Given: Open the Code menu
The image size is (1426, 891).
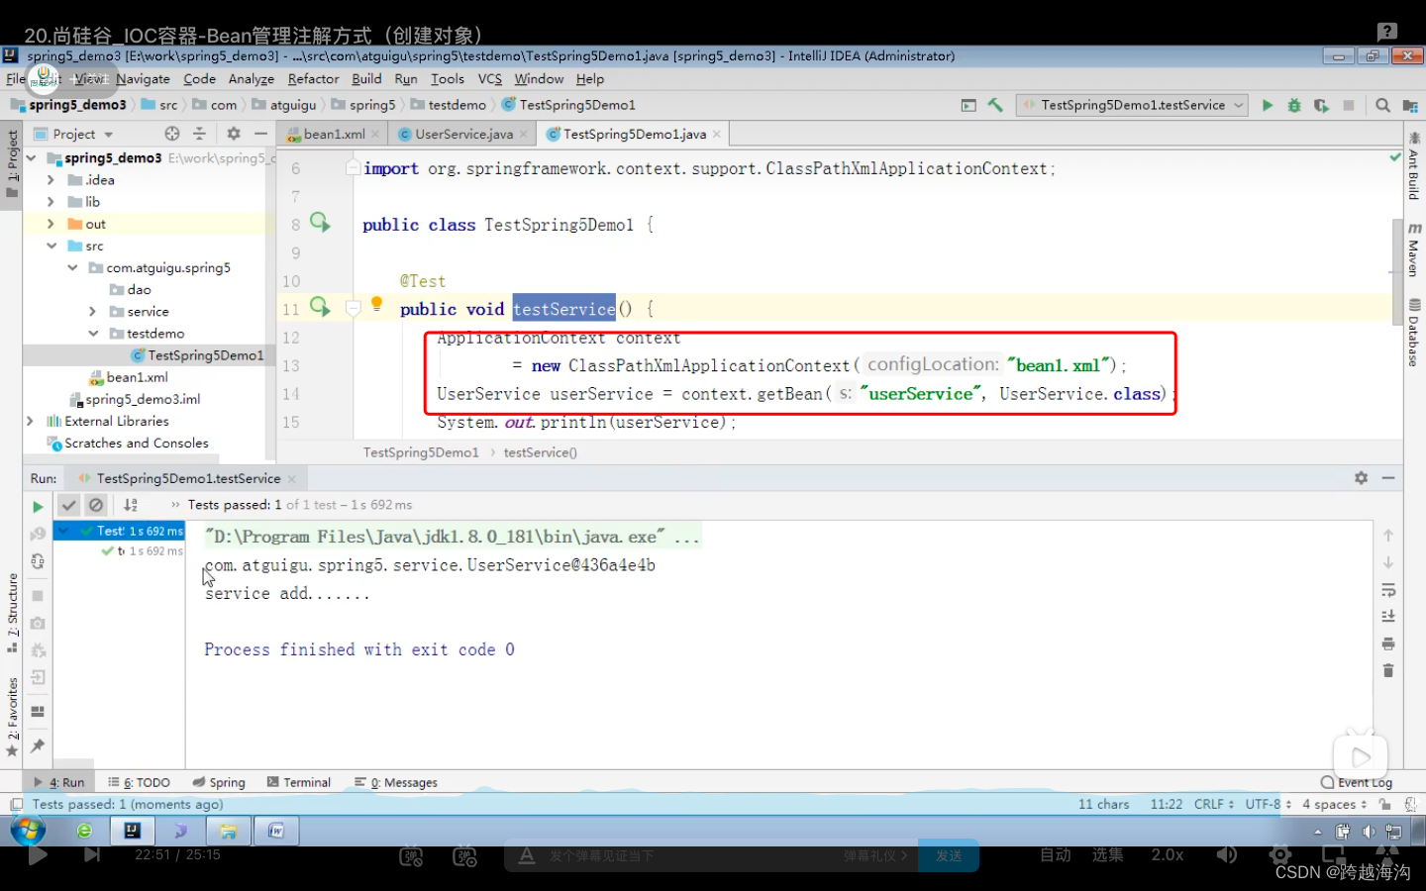Looking at the screenshot, I should tap(199, 79).
